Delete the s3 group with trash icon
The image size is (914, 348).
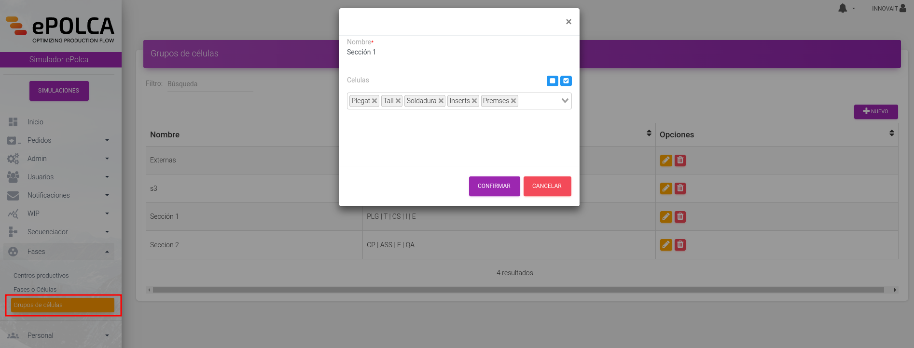pyautogui.click(x=680, y=188)
